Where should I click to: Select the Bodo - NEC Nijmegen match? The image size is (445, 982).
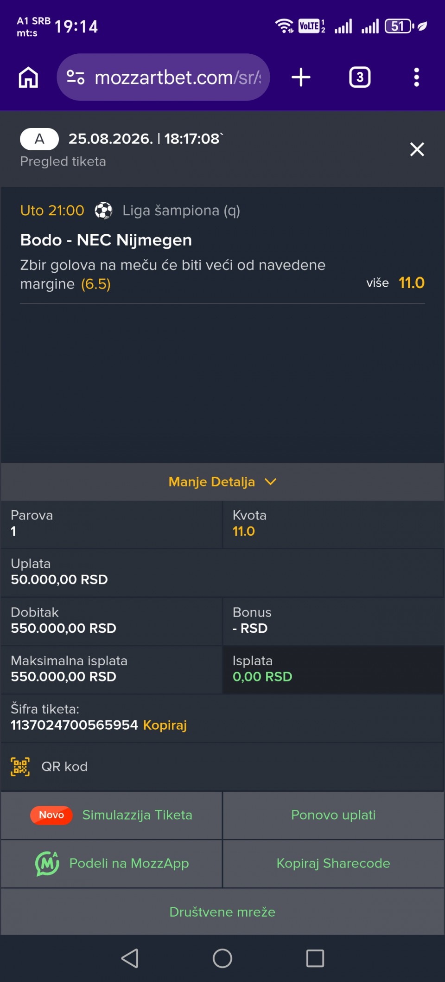106,240
